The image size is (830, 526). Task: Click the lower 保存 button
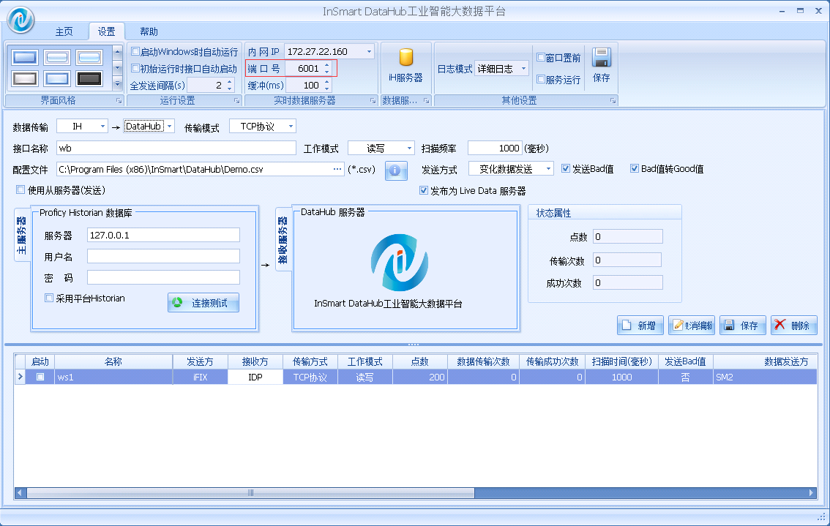click(742, 326)
